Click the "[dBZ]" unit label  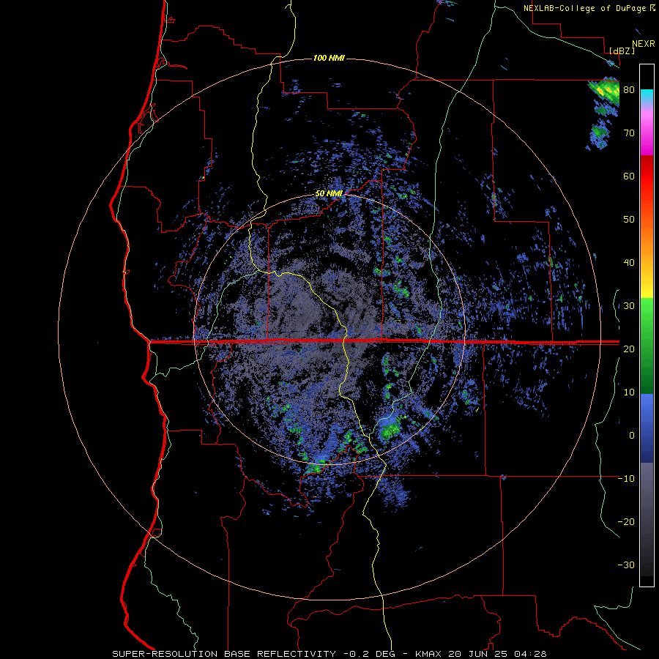tap(622, 51)
